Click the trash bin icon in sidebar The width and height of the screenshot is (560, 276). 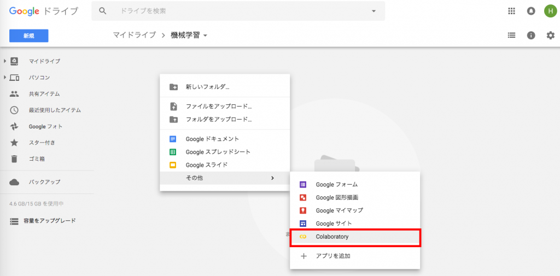(x=14, y=159)
